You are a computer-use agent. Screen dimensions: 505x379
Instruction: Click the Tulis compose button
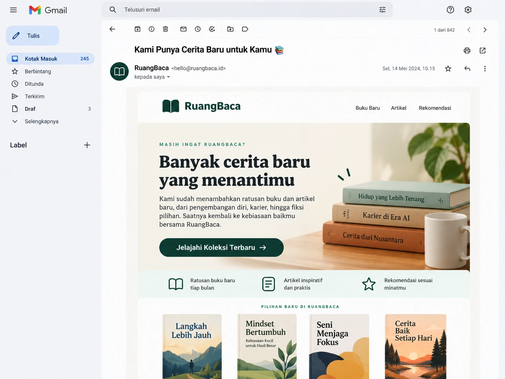pyautogui.click(x=32, y=36)
